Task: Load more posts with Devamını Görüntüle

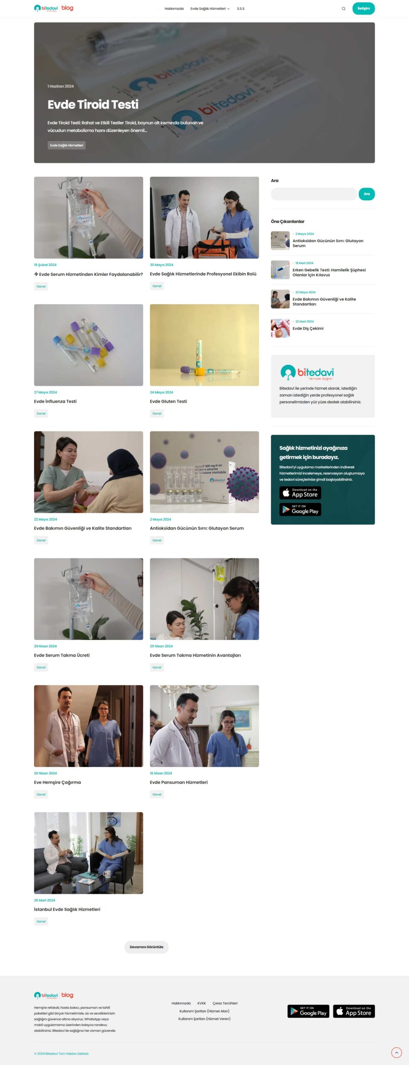Action: tap(146, 947)
